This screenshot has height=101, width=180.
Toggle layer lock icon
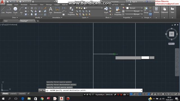click(82, 8)
